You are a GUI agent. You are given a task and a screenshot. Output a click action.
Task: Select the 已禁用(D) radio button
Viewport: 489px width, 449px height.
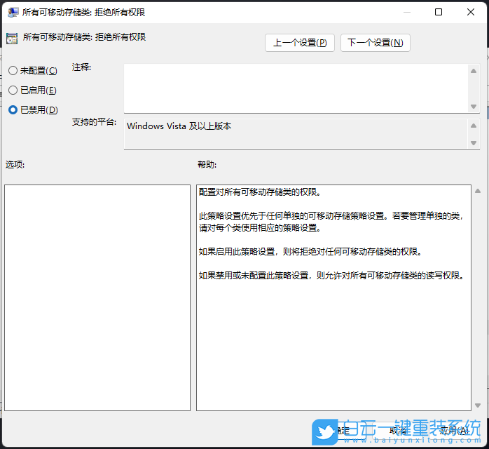pyautogui.click(x=33, y=110)
